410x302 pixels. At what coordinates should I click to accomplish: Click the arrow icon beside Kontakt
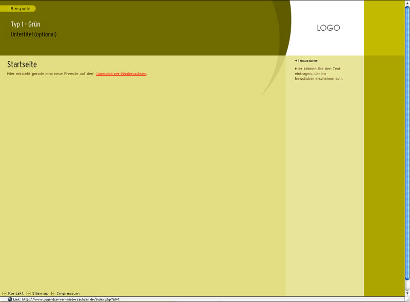[5, 293]
